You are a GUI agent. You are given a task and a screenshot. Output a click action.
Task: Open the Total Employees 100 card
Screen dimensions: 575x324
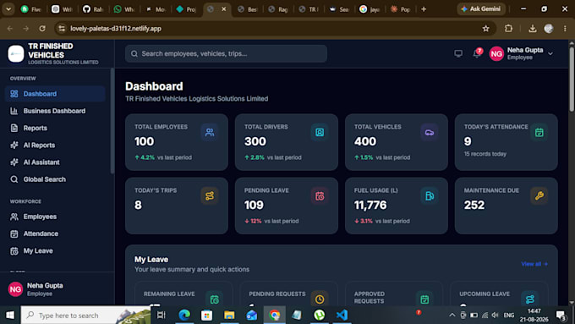177,142
